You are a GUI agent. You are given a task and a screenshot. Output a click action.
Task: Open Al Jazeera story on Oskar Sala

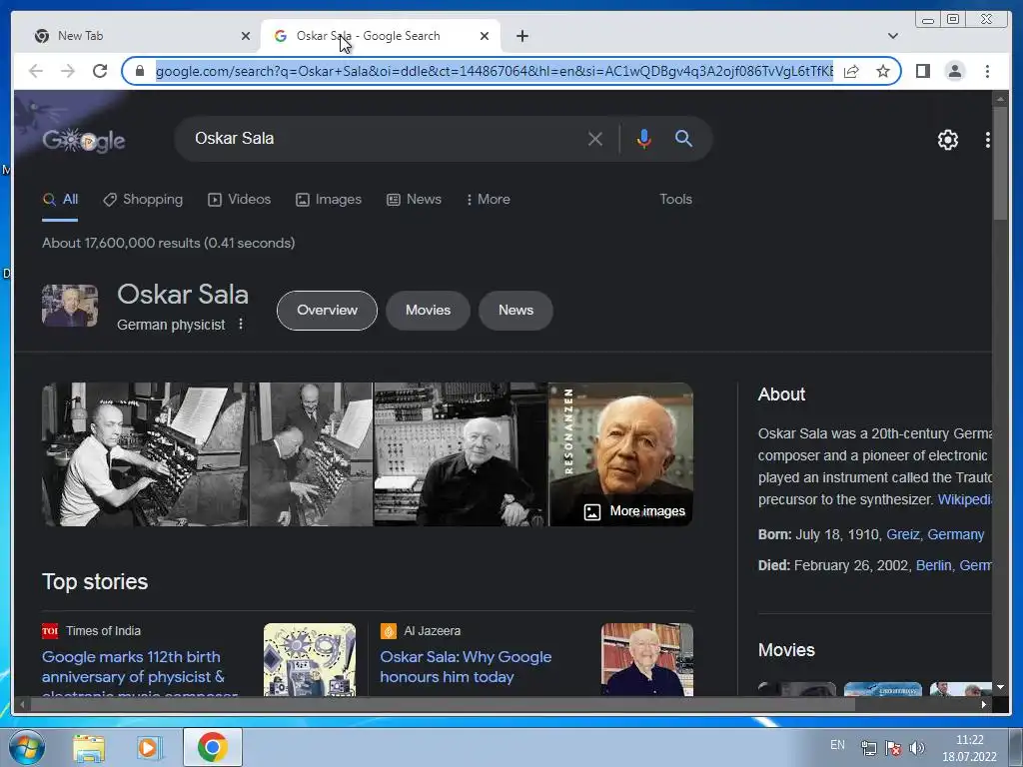click(x=466, y=666)
